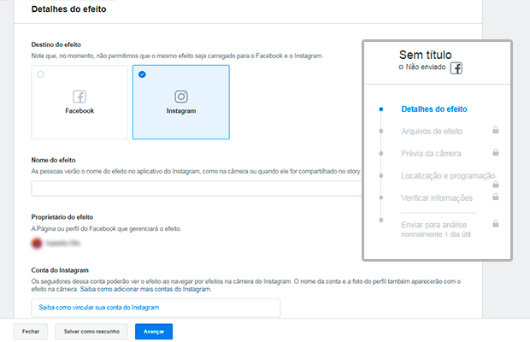Screen dimensions: 530x342
Task: Click the Não enviado status text
Action: click(425, 67)
